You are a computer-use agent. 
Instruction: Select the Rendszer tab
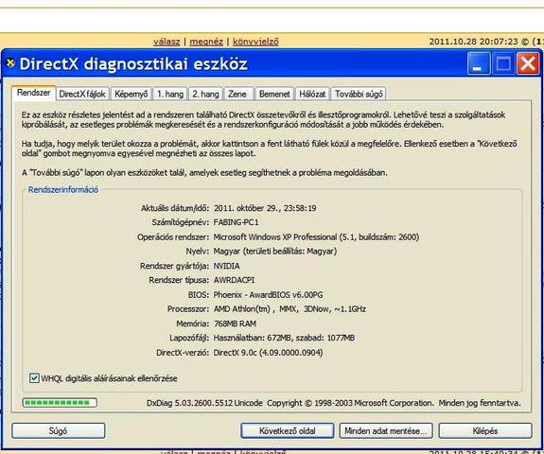[34, 93]
